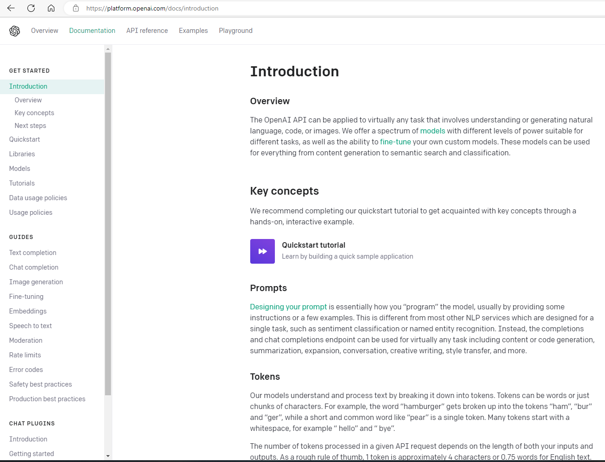Image resolution: width=605 pixels, height=462 pixels.
Task: Click the lock site info icon
Action: click(76, 8)
